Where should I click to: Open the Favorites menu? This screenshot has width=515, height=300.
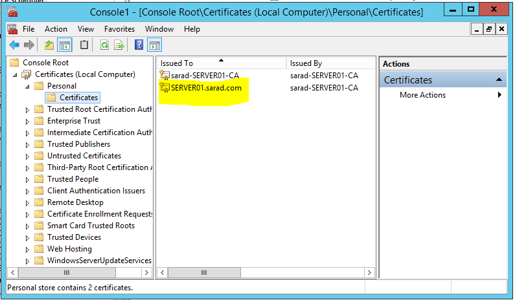click(x=120, y=29)
